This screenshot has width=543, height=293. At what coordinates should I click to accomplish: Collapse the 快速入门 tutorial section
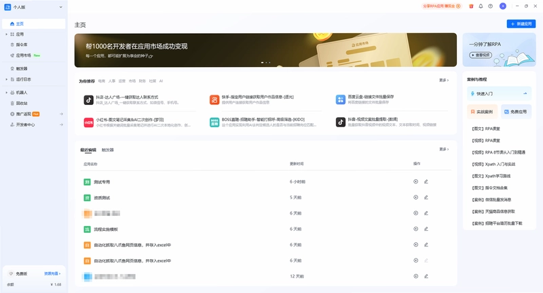pos(525,93)
